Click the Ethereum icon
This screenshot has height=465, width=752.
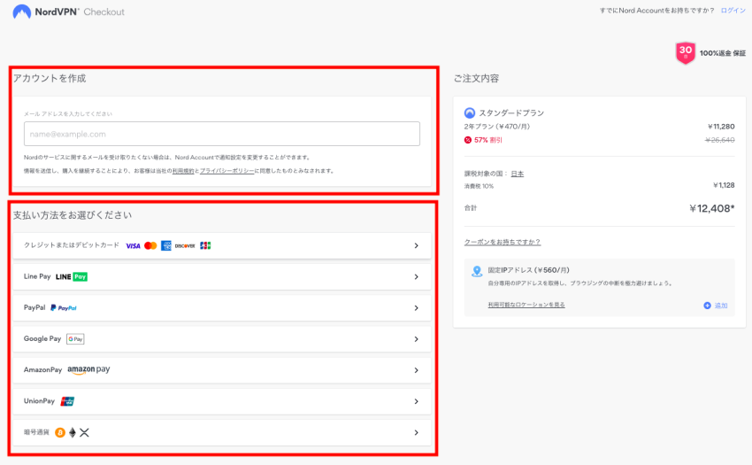coord(73,433)
